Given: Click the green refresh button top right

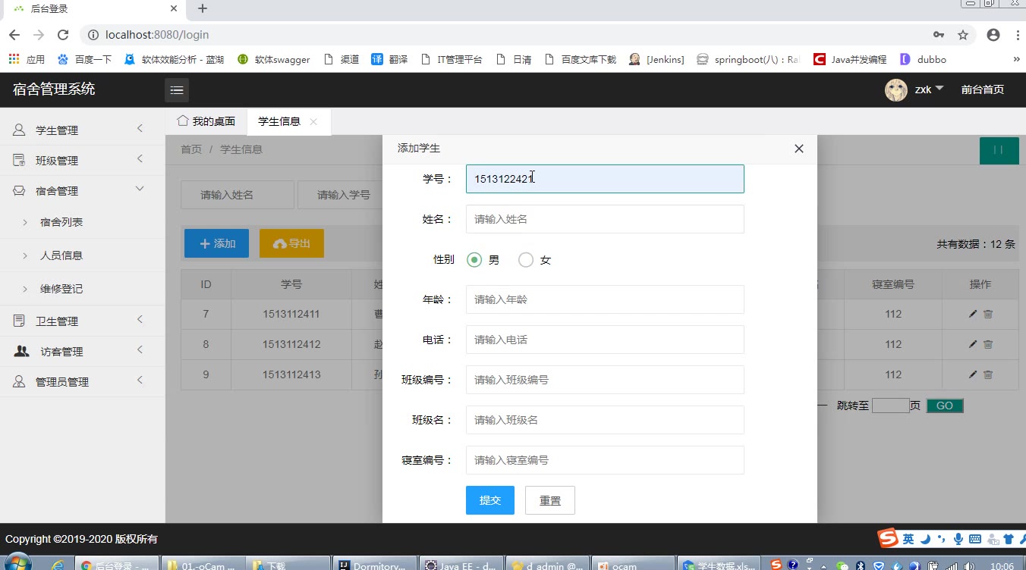Looking at the screenshot, I should coord(999,150).
